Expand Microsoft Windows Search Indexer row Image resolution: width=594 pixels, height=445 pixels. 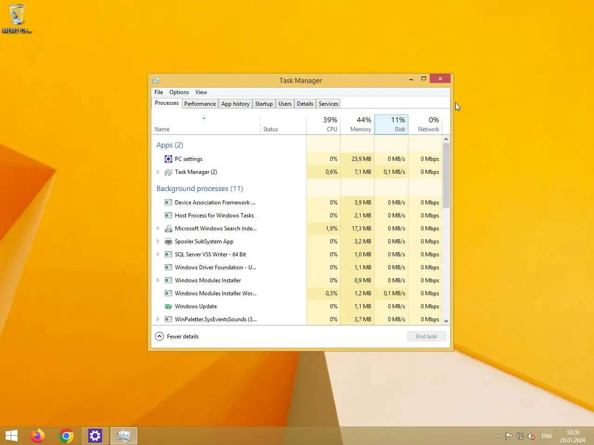click(158, 229)
